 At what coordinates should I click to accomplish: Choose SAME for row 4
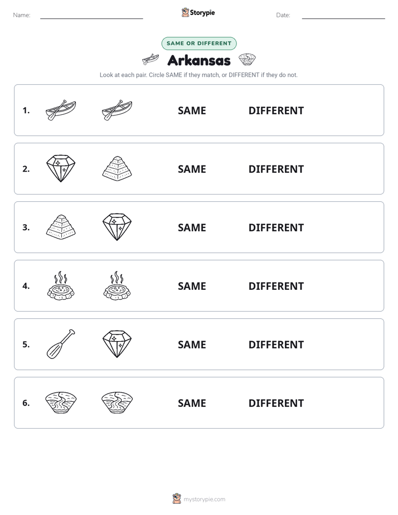click(x=192, y=286)
